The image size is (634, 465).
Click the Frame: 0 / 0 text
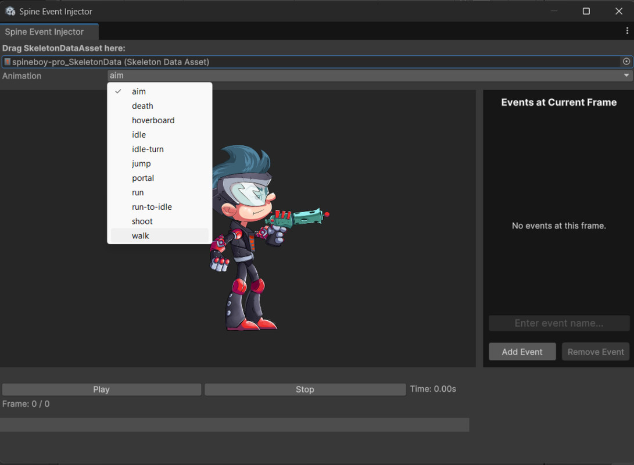click(x=26, y=404)
